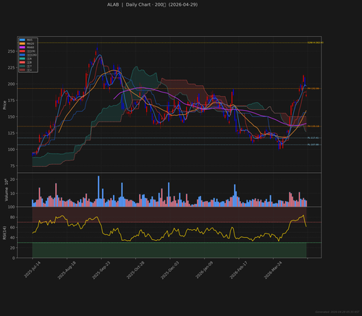Click the 2026-Mar-24 date label

point(273,270)
